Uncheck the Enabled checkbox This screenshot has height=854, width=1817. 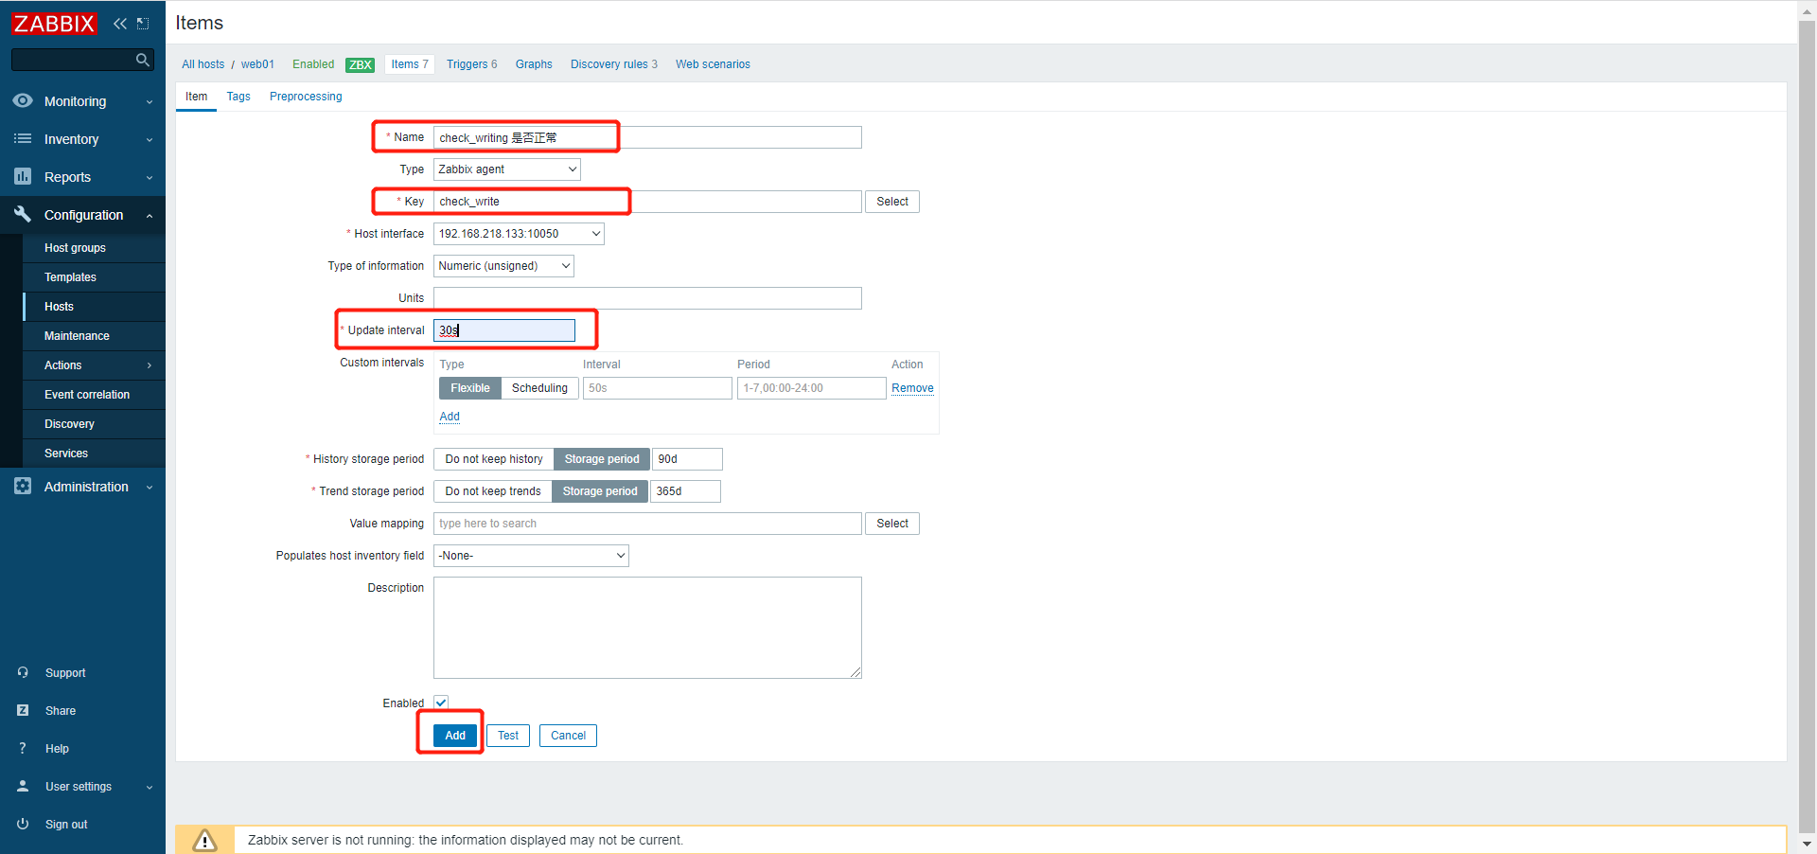(x=441, y=703)
